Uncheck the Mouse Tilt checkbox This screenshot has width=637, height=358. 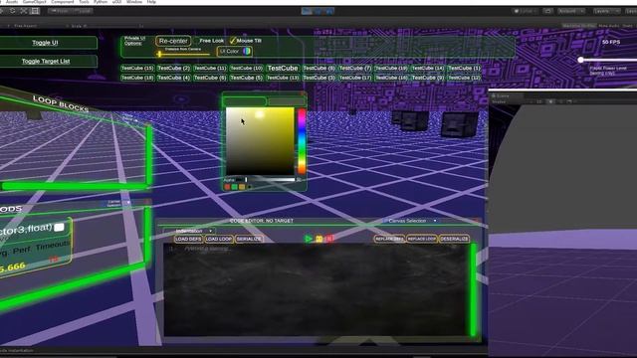233,41
